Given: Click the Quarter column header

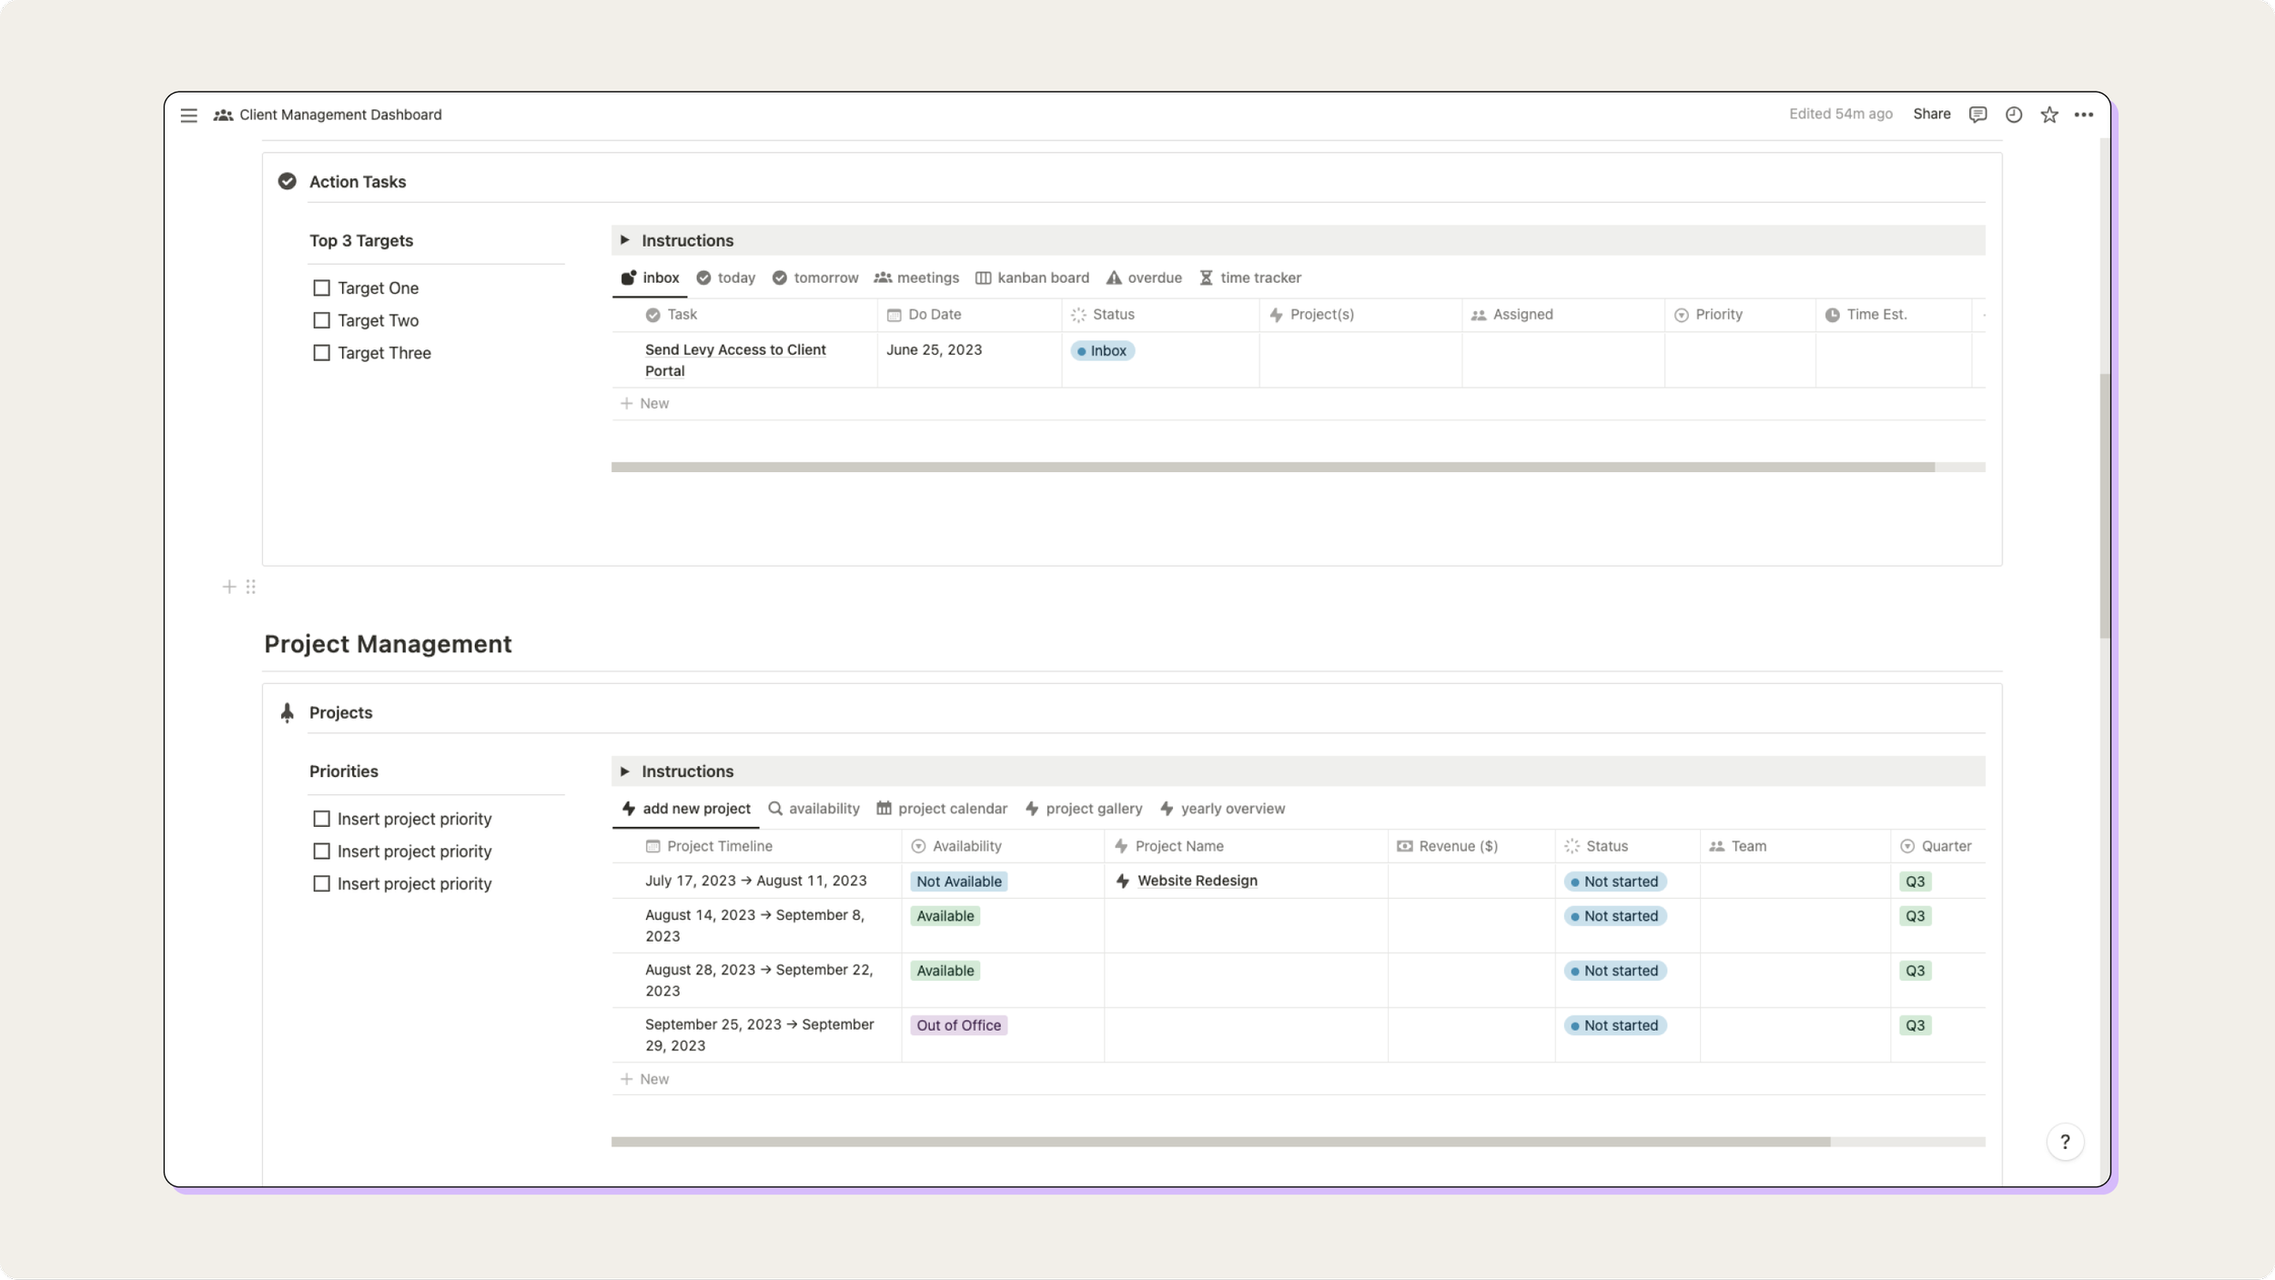Looking at the screenshot, I should (1937, 846).
